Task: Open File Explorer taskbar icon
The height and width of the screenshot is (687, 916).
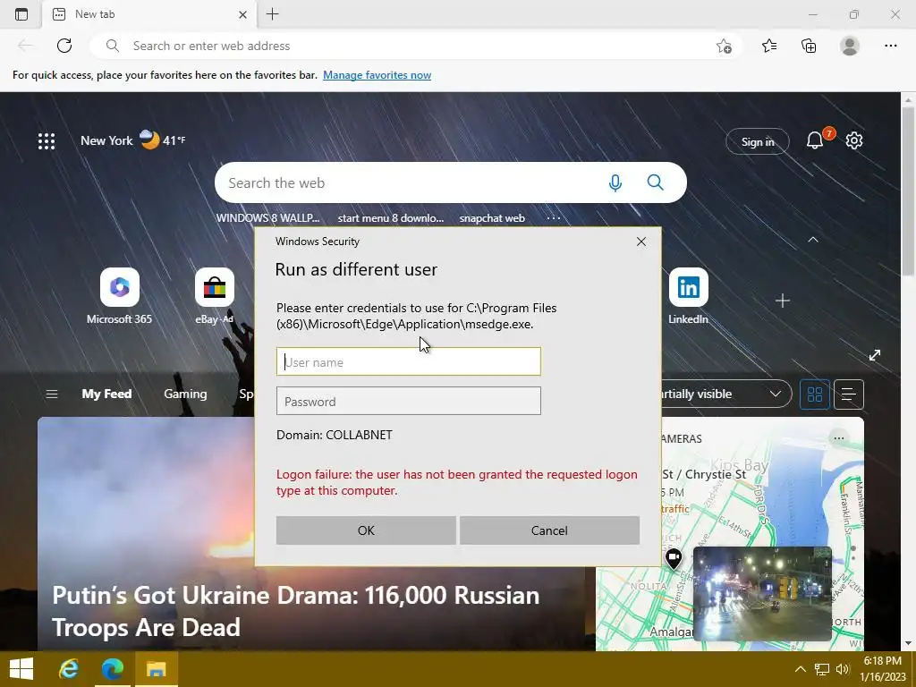Action: pos(156,669)
